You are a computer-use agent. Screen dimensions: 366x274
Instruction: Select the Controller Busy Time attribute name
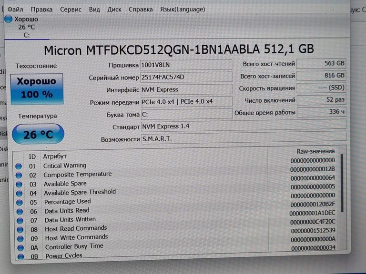coord(74,246)
